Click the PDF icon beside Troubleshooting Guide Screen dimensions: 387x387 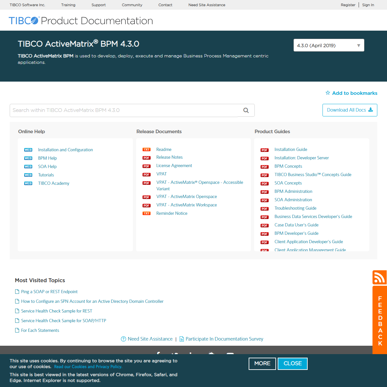click(x=265, y=209)
